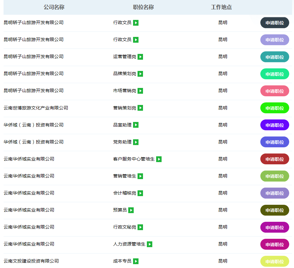Click the 公司名称 column header
The height and width of the screenshot is (268, 294).
pyautogui.click(x=54, y=7)
